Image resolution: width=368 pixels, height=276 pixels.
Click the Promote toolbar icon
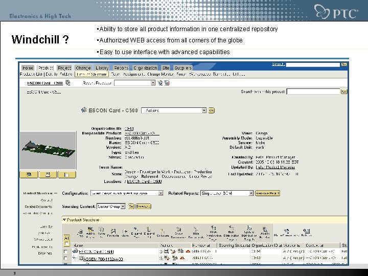(113, 233)
